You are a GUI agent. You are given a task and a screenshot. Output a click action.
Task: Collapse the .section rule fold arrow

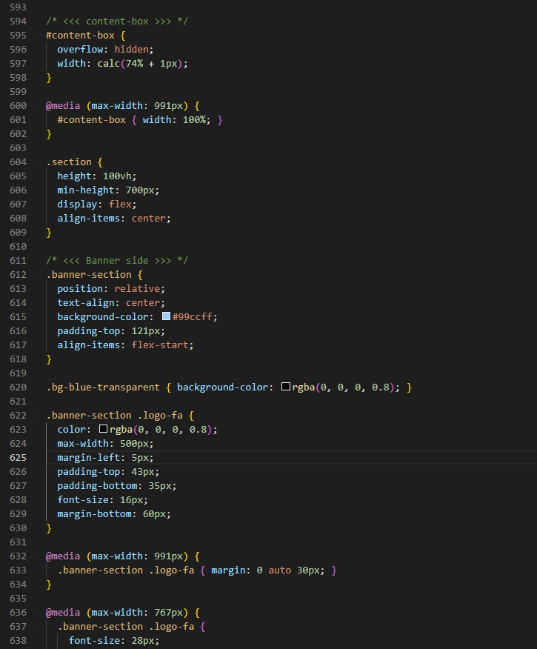coord(36,162)
